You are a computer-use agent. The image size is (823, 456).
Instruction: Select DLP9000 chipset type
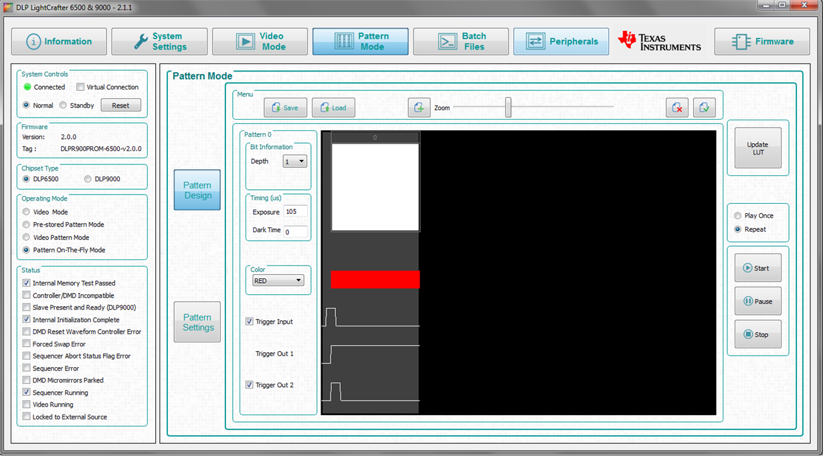[x=88, y=179]
